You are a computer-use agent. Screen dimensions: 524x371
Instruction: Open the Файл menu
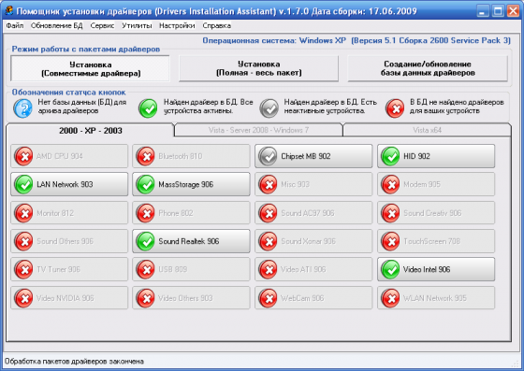click(15, 25)
